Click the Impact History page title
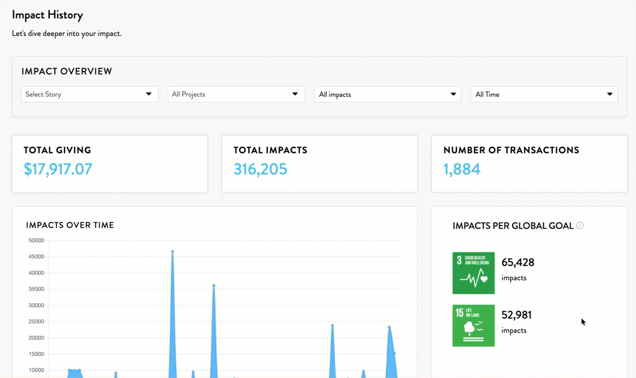 (x=47, y=15)
